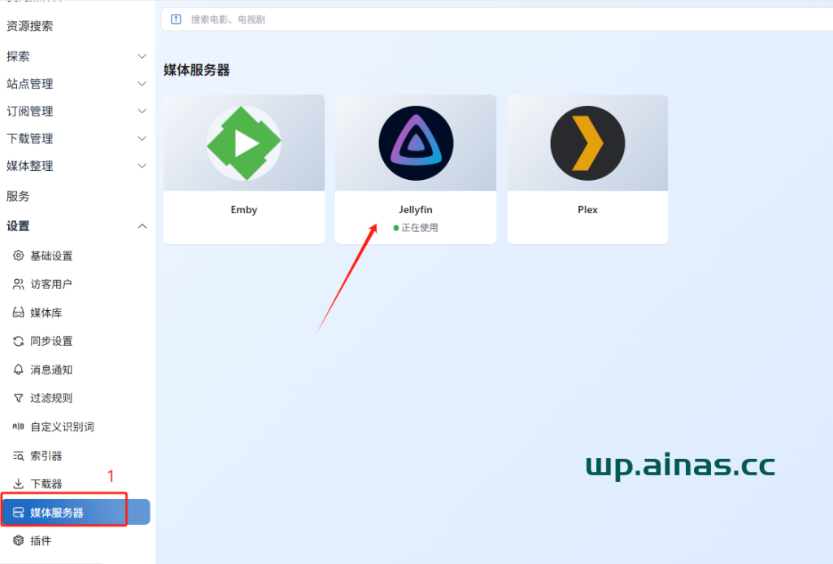Viewport: 833px width, 564px height.
Task: Click the library icon beside 媒体库
Action: (18, 313)
